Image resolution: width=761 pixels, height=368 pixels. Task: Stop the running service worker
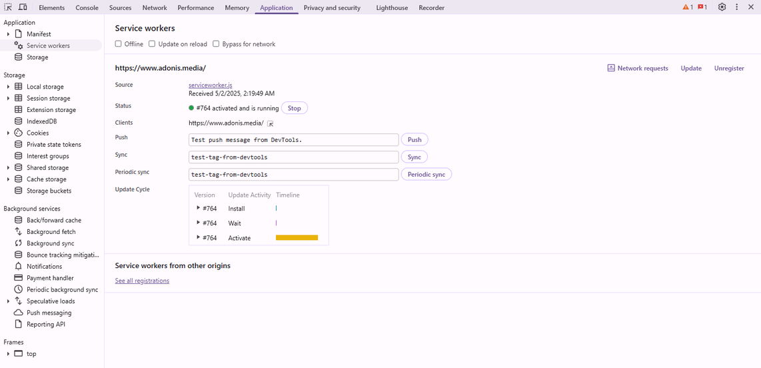294,108
